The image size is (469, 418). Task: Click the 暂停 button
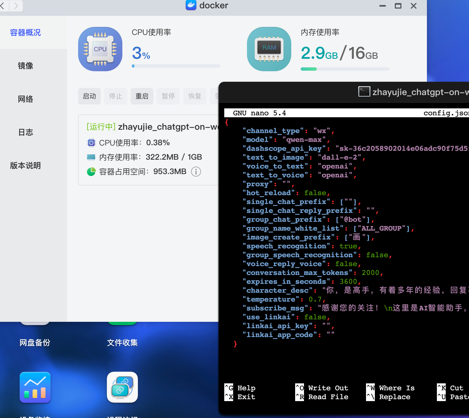[168, 96]
